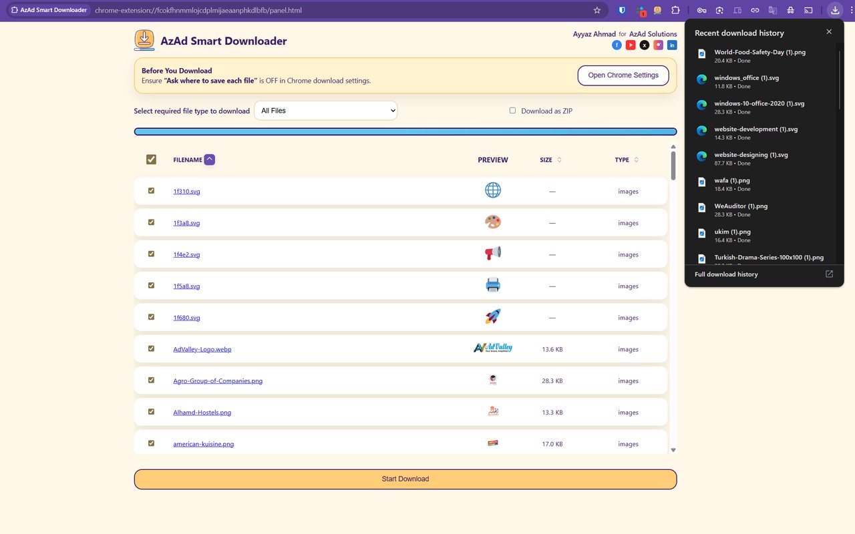Click the Instagram social icon
This screenshot has height=534, width=855.
click(x=658, y=45)
